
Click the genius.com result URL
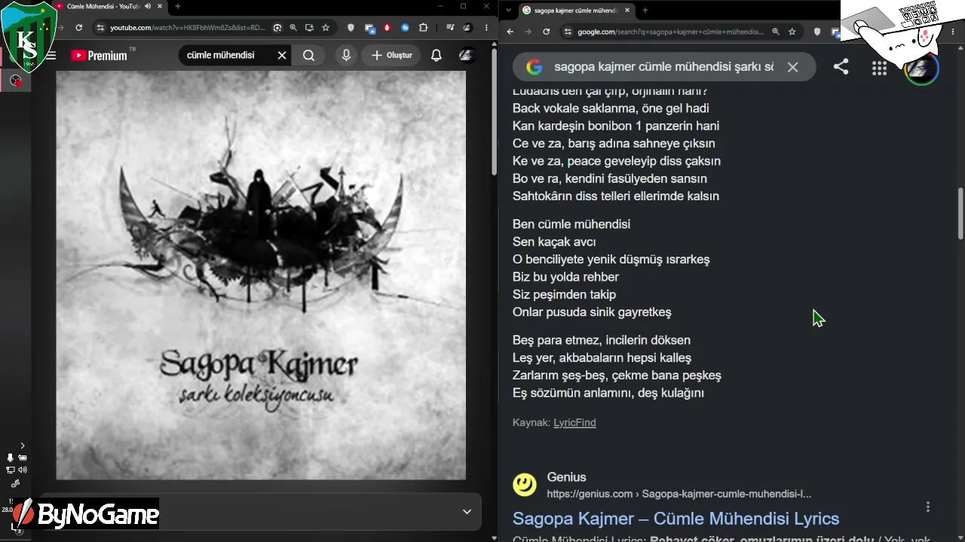tap(679, 494)
